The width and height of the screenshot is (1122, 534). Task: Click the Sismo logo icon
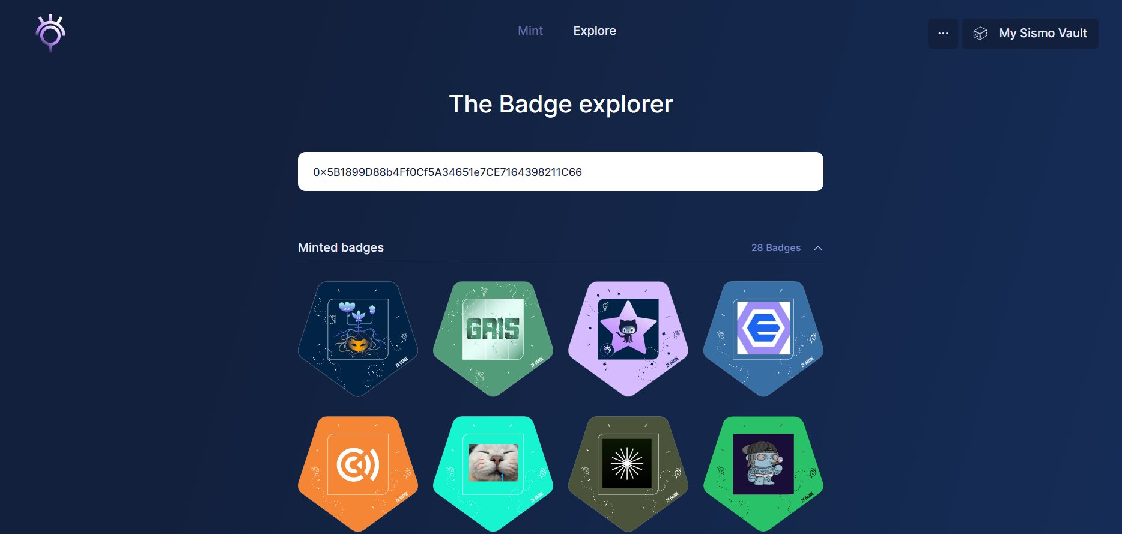tap(50, 33)
